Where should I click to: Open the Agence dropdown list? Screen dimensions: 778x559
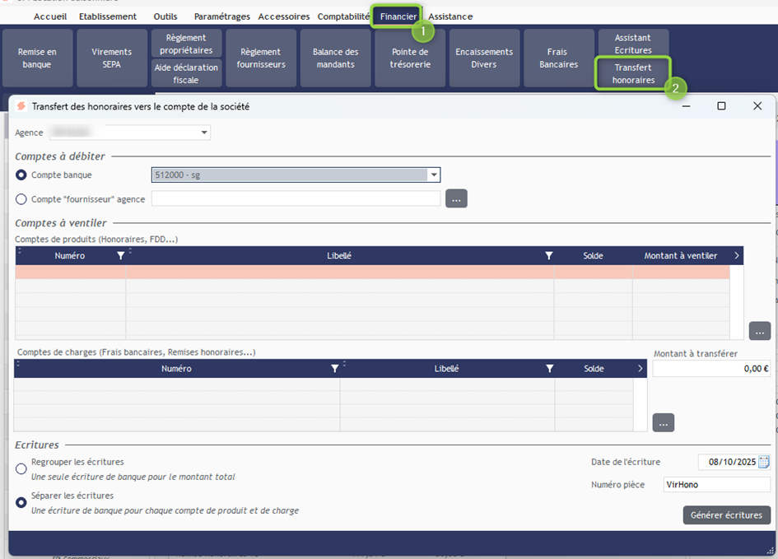(203, 133)
